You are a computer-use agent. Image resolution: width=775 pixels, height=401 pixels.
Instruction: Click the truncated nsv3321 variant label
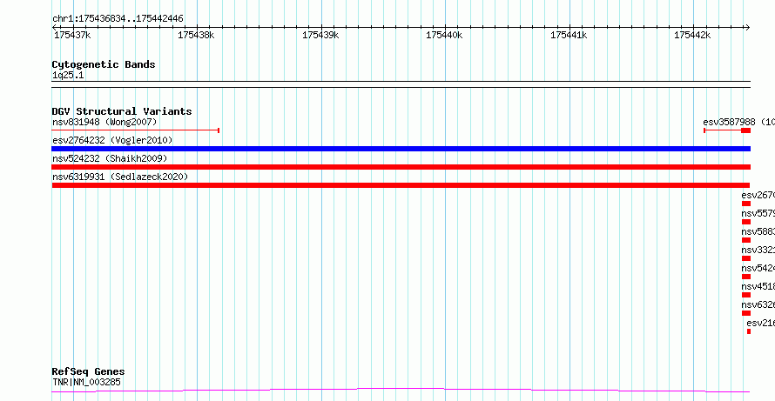758,250
